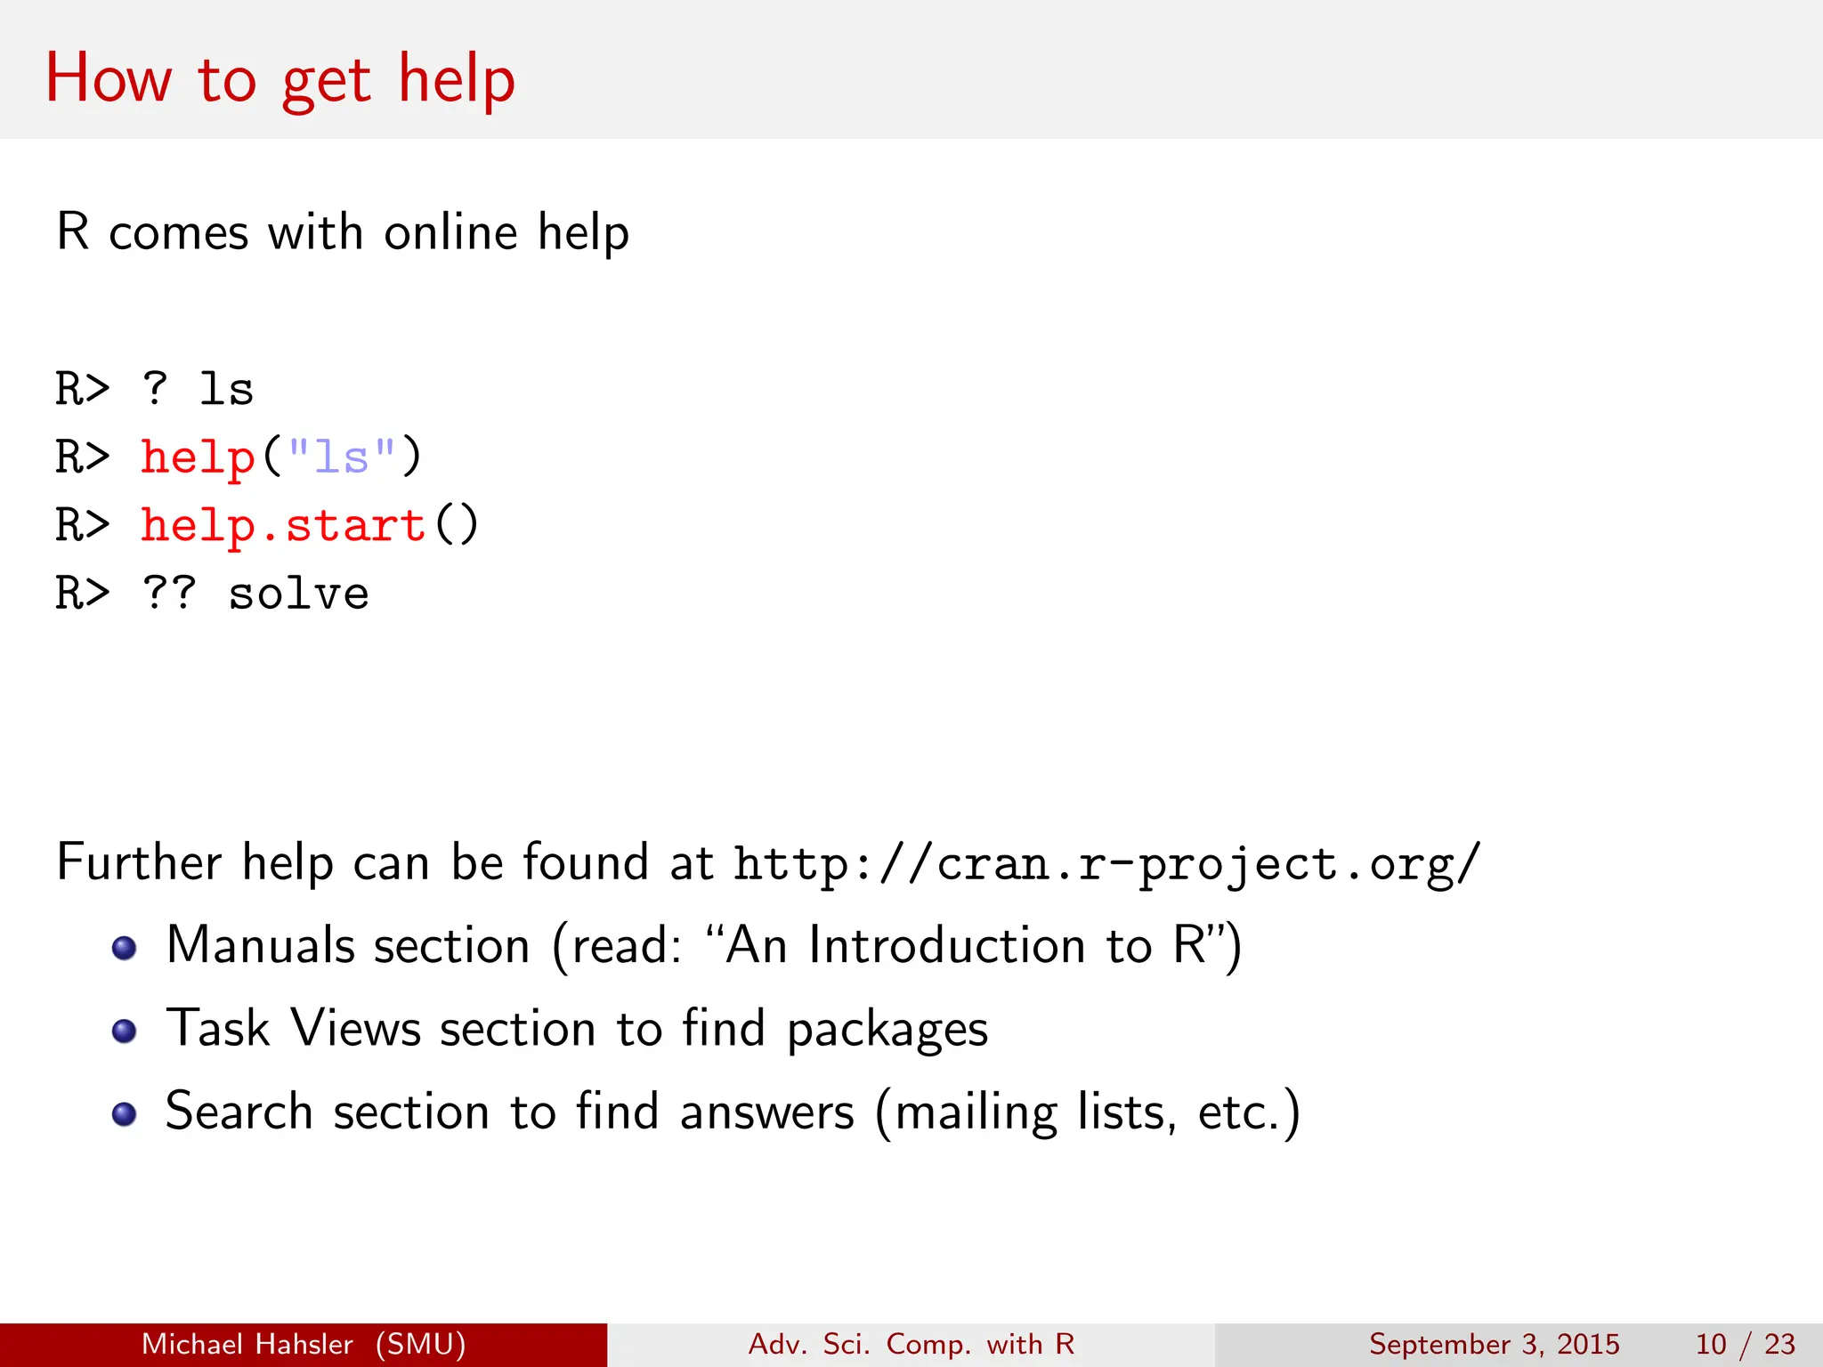Click the 'Search section to find answers' bullet
This screenshot has height=1367, width=1823.
[x=733, y=1112]
